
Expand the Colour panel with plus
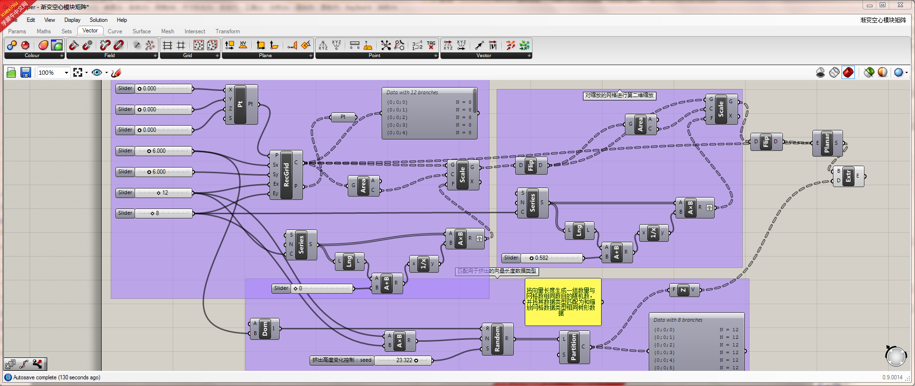(62, 56)
